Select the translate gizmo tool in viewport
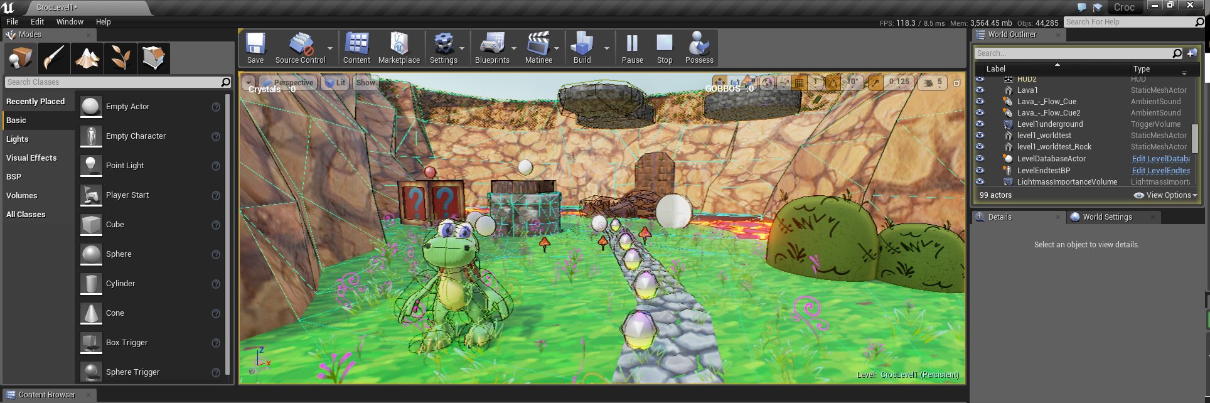 [x=720, y=82]
